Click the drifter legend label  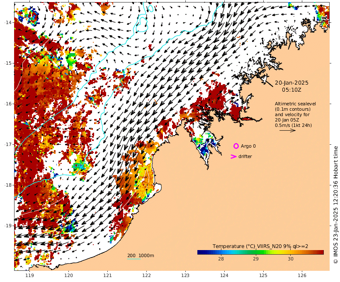245,156
